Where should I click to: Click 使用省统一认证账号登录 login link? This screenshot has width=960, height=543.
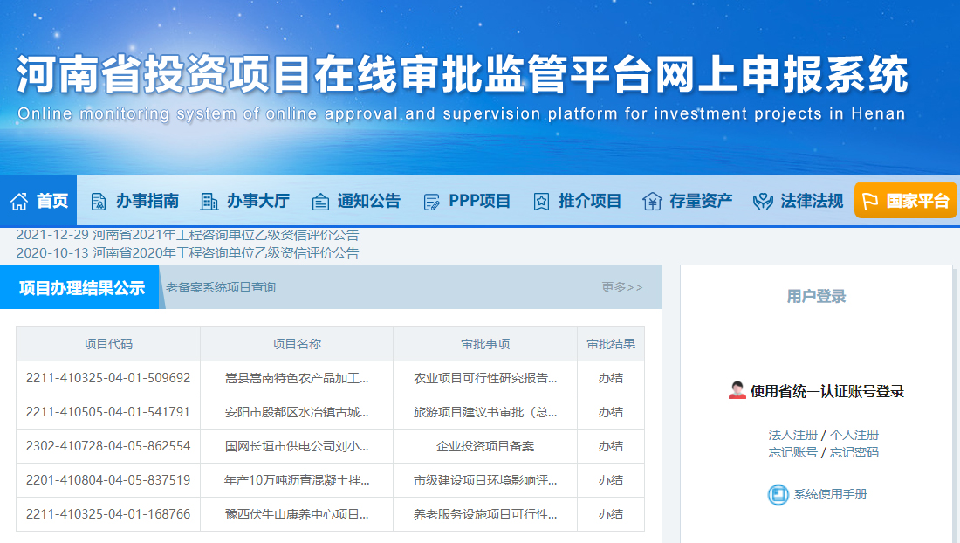pyautogui.click(x=827, y=391)
